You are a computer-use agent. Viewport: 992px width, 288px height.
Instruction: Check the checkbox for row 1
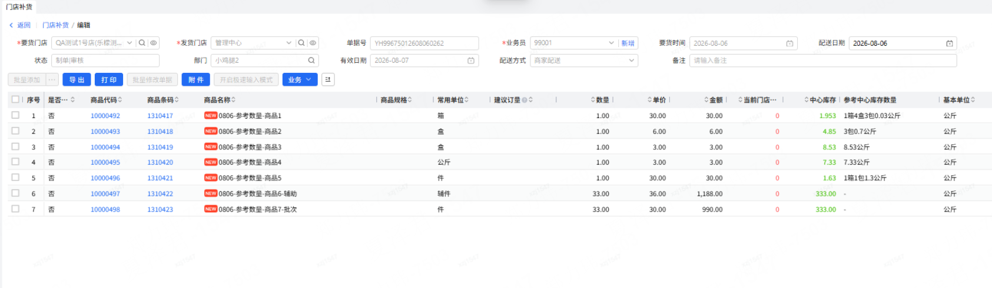coord(15,115)
